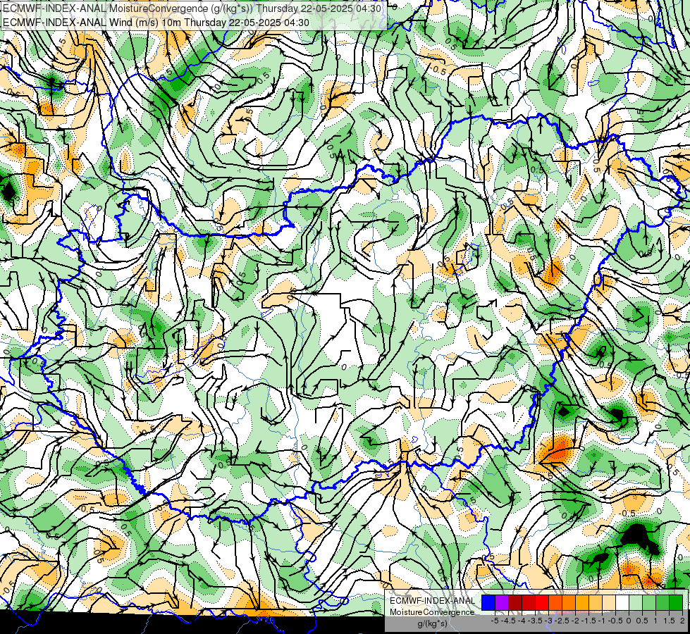This screenshot has width=690, height=634.
Task: Click the '2' legend tick label
Action: 682,621
